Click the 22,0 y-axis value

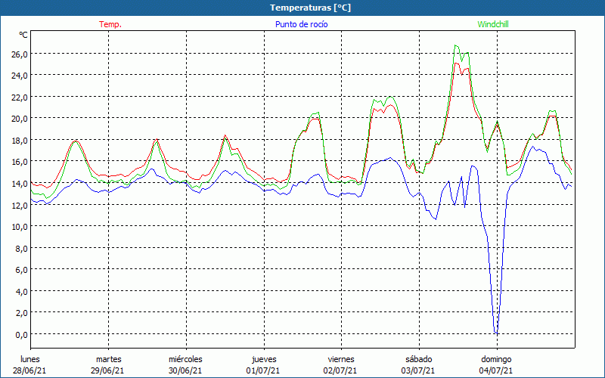(20, 98)
